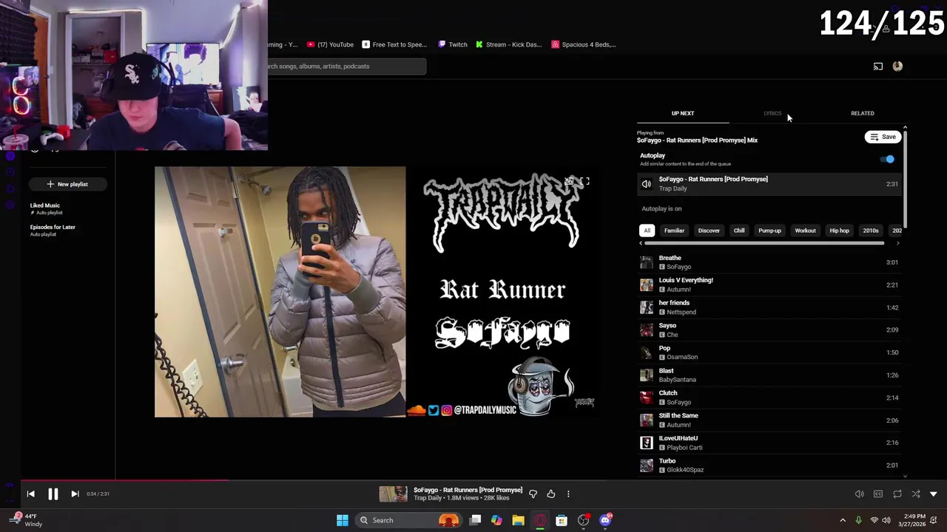Click now-playing thumbnail in player bar
The width and height of the screenshot is (947, 532).
(393, 494)
